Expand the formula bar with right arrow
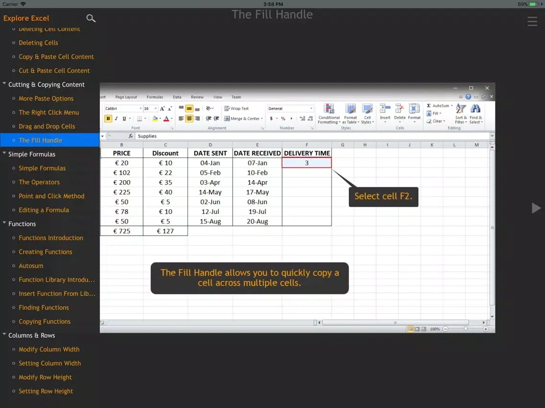This screenshot has width=545, height=408. point(492,136)
